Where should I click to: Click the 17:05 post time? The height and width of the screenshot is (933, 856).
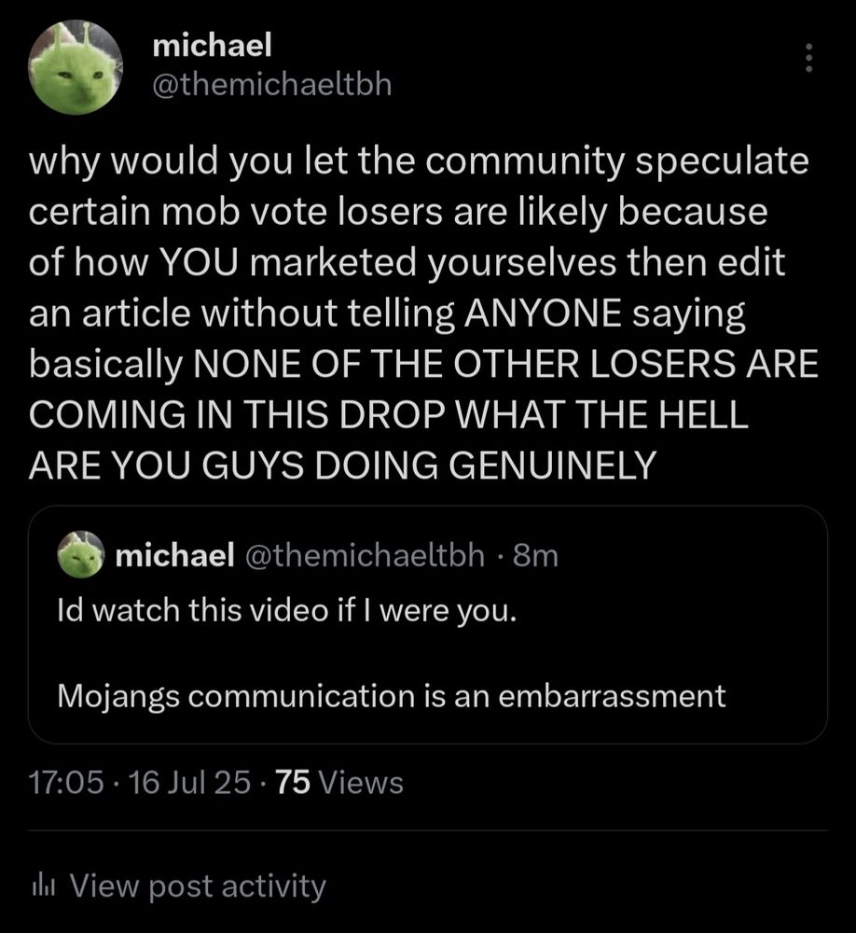(65, 781)
